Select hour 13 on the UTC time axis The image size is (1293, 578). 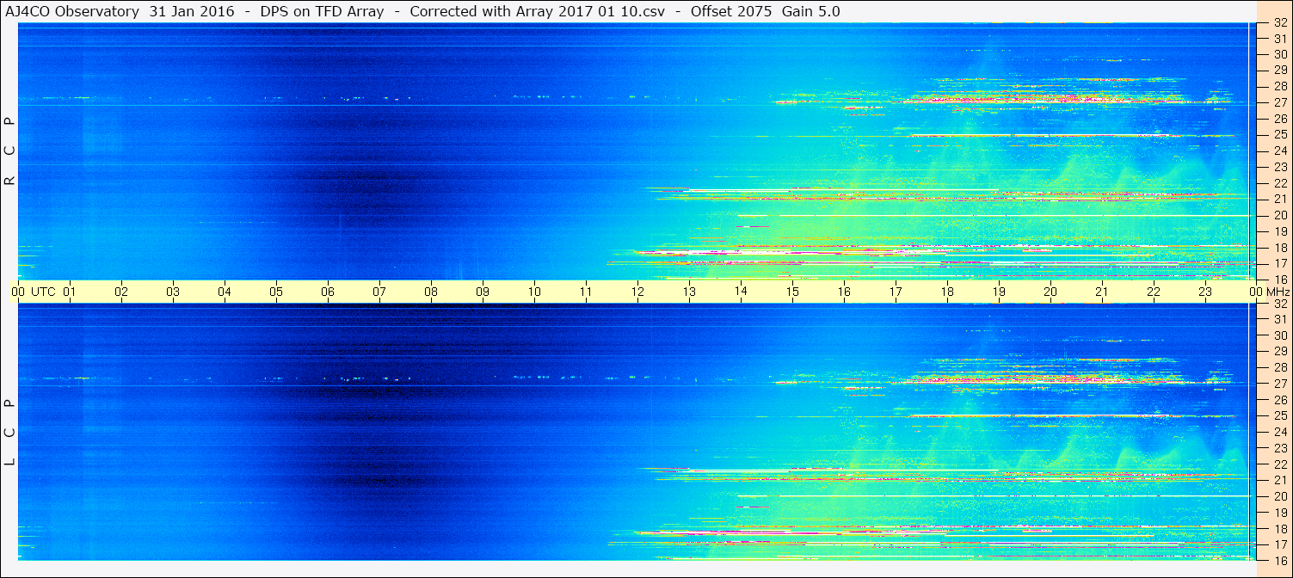coord(689,292)
